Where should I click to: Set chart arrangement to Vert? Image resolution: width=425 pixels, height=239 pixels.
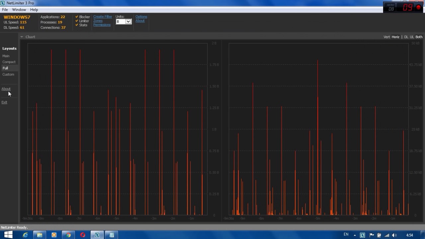[x=387, y=37]
